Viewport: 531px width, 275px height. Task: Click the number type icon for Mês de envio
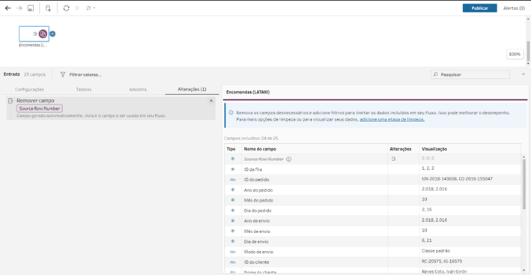coord(233,231)
